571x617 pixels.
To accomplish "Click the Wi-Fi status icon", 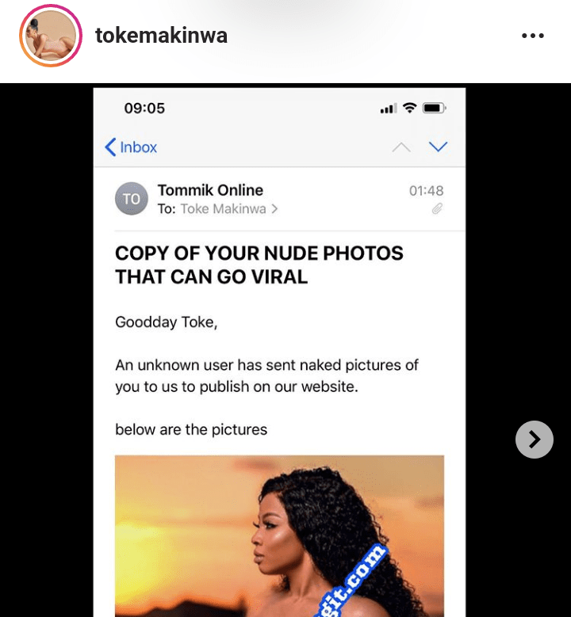I will pyautogui.click(x=409, y=108).
